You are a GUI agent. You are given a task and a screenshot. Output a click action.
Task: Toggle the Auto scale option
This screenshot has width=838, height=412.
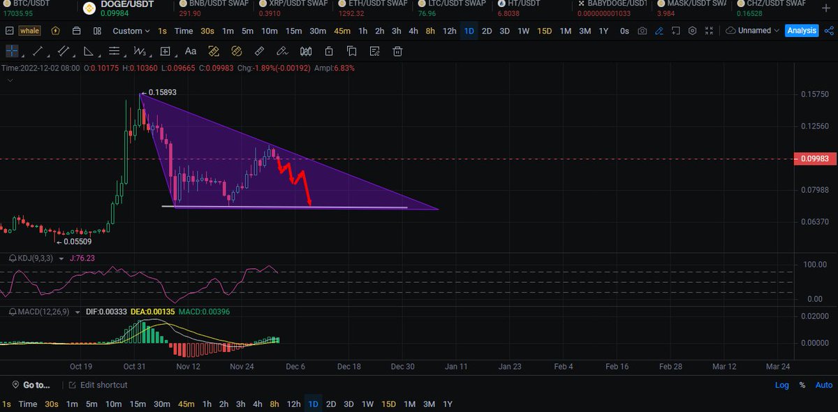[824, 385]
